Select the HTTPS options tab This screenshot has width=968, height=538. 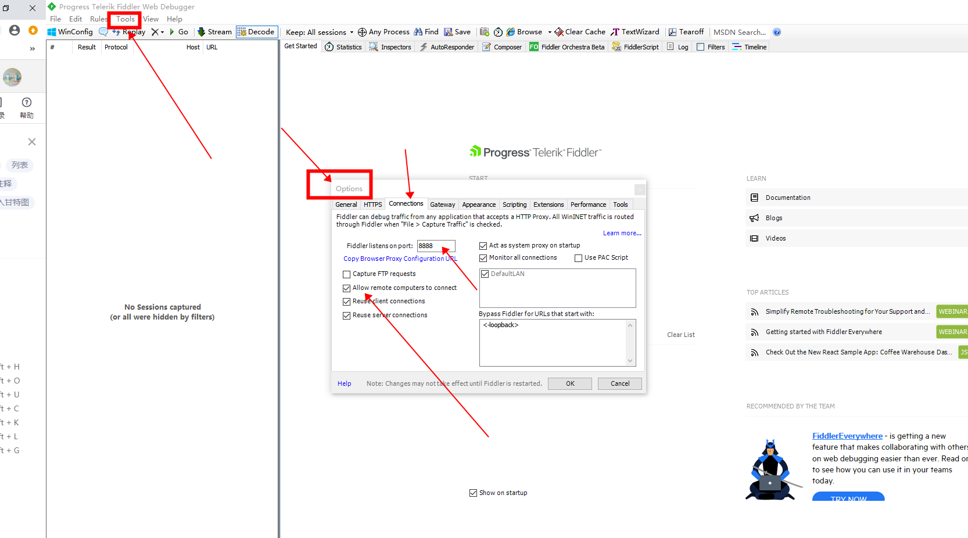pyautogui.click(x=373, y=205)
